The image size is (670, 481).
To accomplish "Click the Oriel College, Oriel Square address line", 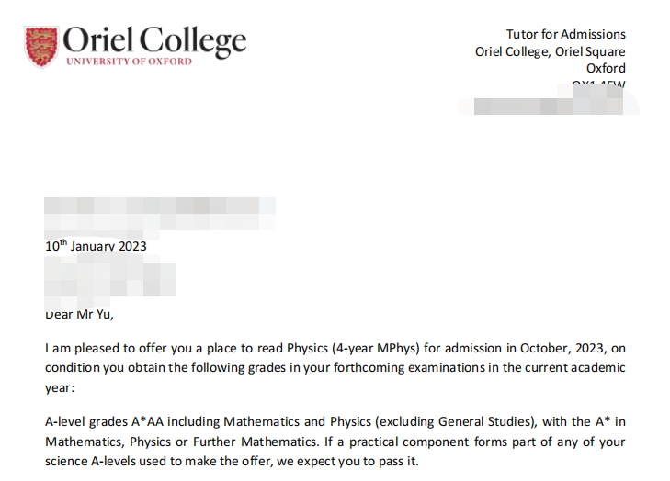I will pyautogui.click(x=550, y=51).
